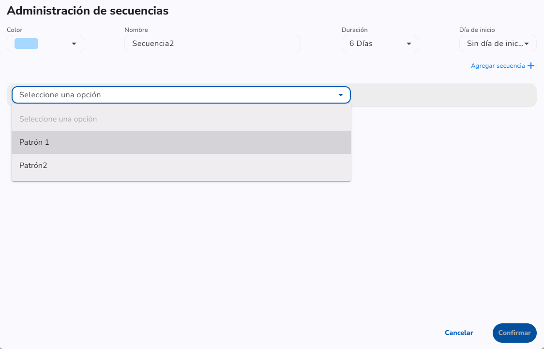Image resolution: width=544 pixels, height=349 pixels.
Task: Expand the Duración dropdown arrow
Action: coord(408,44)
